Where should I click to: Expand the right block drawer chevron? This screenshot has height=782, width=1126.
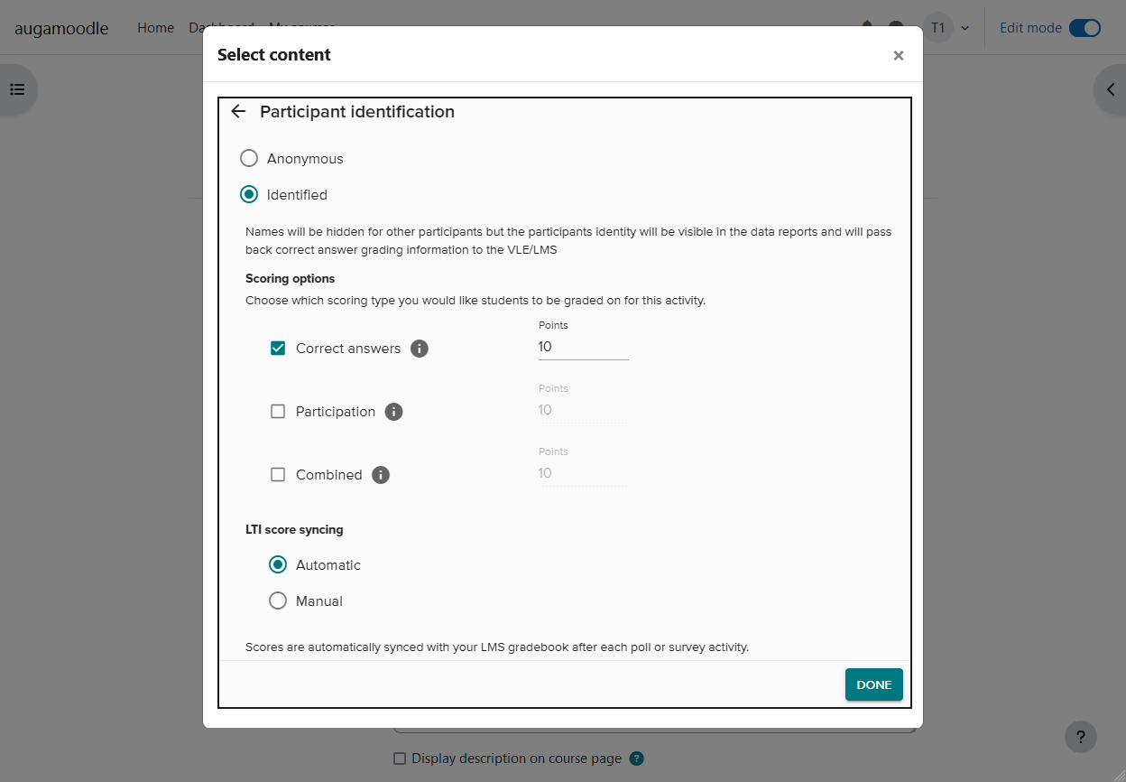1111,89
